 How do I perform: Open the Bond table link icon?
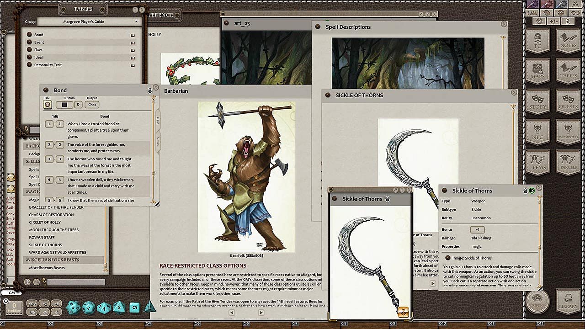29,35
